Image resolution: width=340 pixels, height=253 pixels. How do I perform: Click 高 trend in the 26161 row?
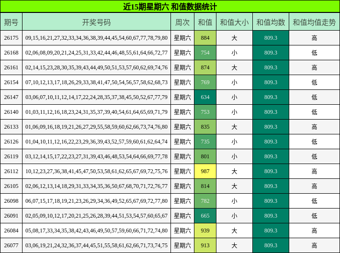click(x=314, y=67)
